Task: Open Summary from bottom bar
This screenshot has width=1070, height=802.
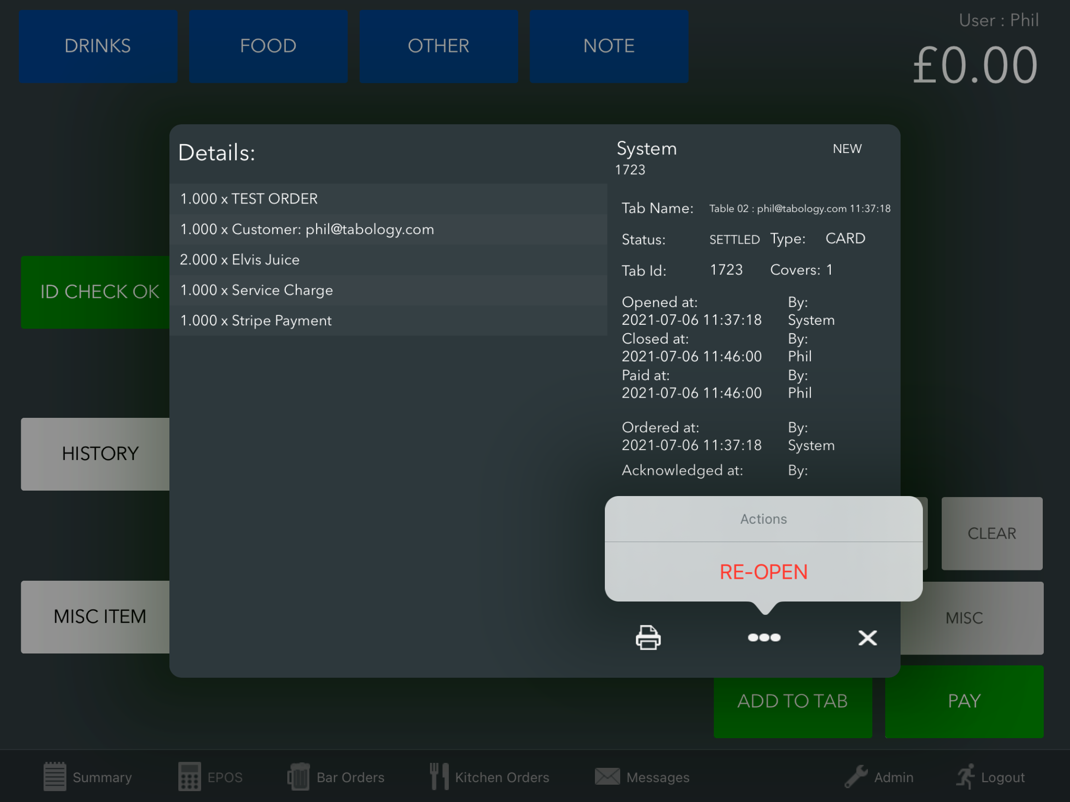Action: tap(88, 777)
